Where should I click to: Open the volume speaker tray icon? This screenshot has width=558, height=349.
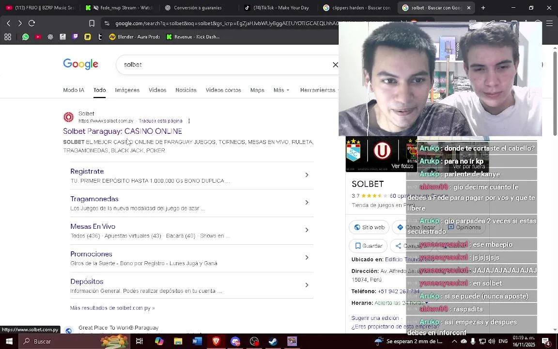click(x=492, y=341)
